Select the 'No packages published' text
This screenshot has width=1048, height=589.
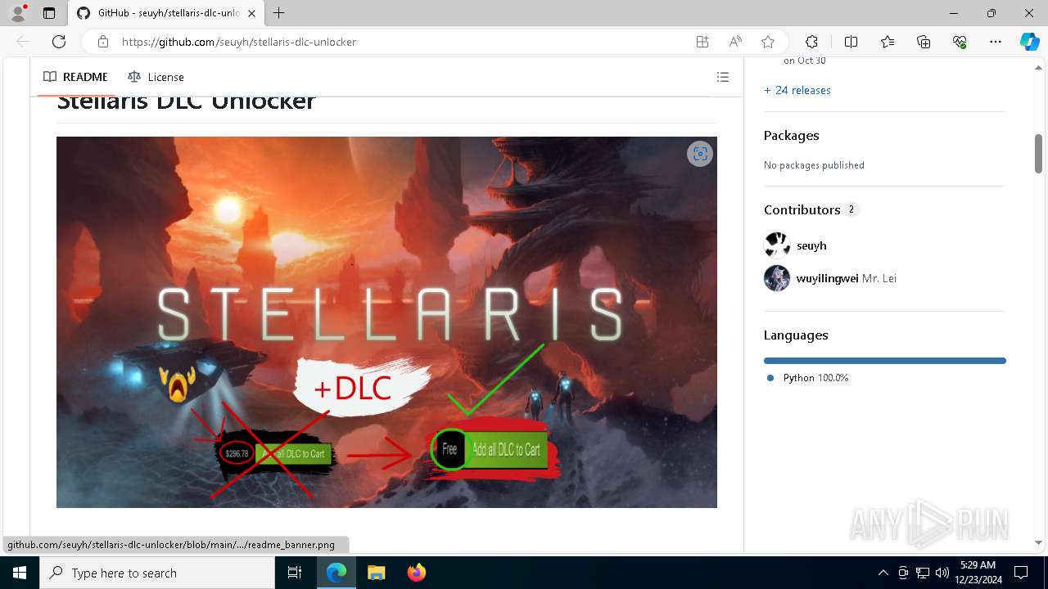point(814,165)
